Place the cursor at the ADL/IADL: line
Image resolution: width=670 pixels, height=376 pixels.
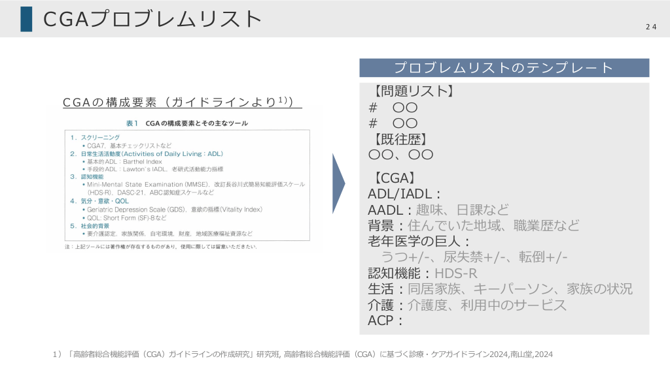[x=404, y=194]
